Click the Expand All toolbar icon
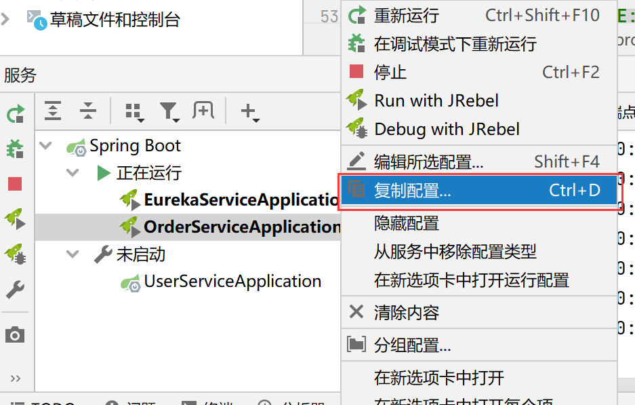 pos(53,111)
